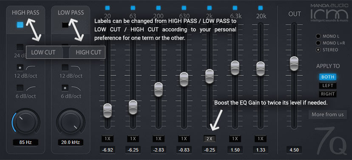Toggle the 1X gain button under 200 Hz band
The width and height of the screenshot is (352, 160).
click(x=159, y=138)
